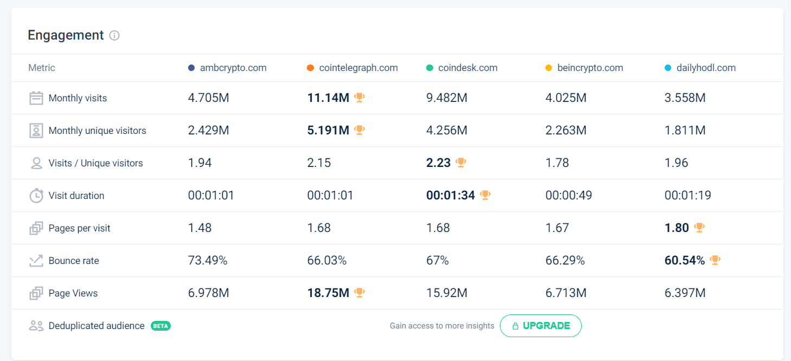Click the 66.29% bounce rate value
This screenshot has width=791, height=361.
(x=565, y=261)
